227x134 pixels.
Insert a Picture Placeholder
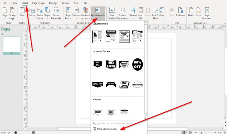tap(56, 12)
